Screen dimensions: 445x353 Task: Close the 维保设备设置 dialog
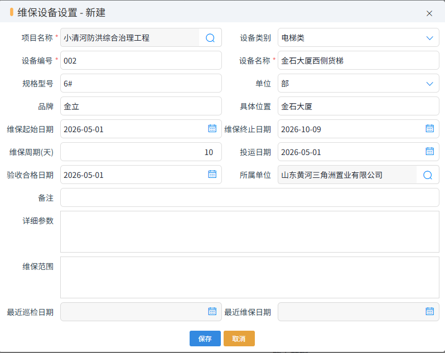tap(429, 13)
